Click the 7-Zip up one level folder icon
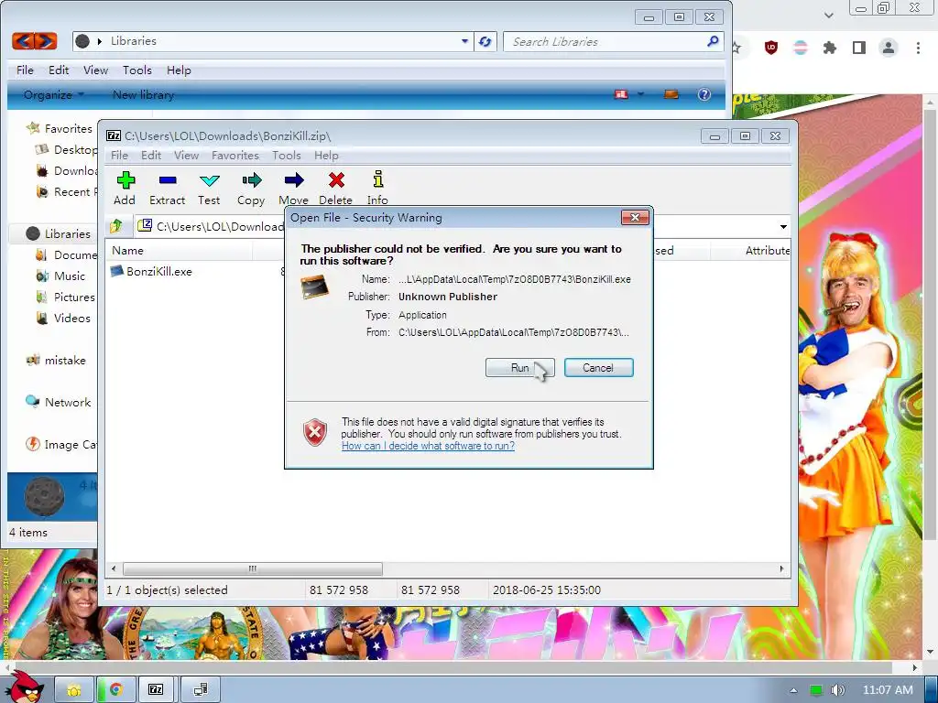 coord(116,226)
